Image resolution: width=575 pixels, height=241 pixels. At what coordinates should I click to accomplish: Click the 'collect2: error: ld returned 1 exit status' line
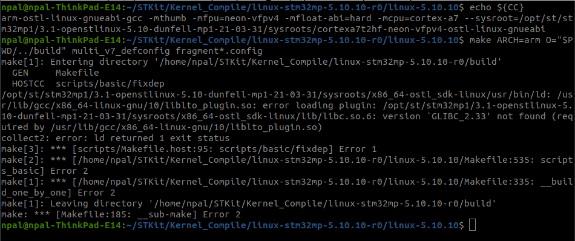tap(116, 139)
